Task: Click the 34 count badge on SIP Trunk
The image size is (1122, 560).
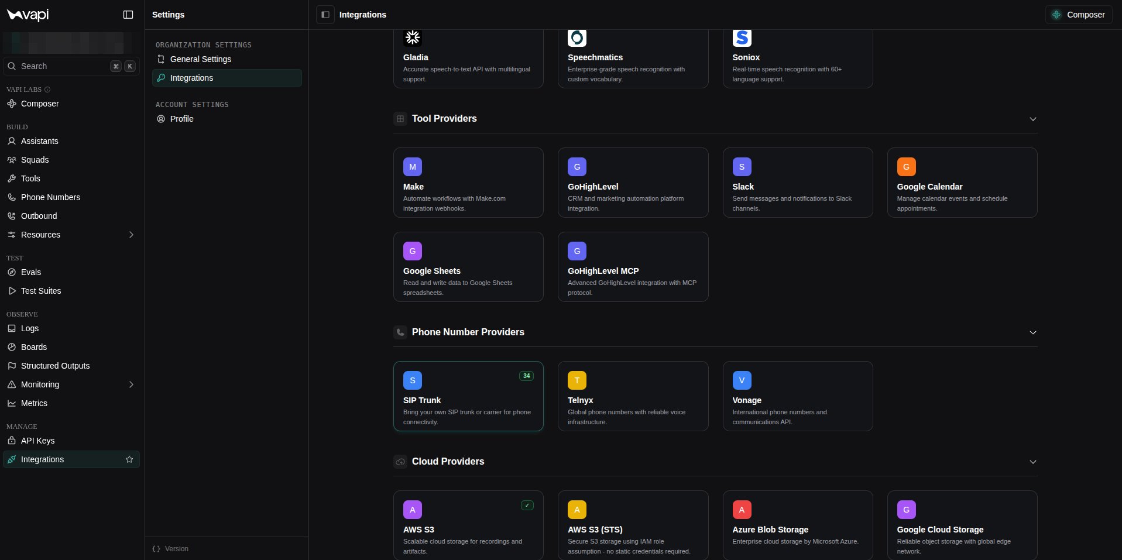Action: 527,376
